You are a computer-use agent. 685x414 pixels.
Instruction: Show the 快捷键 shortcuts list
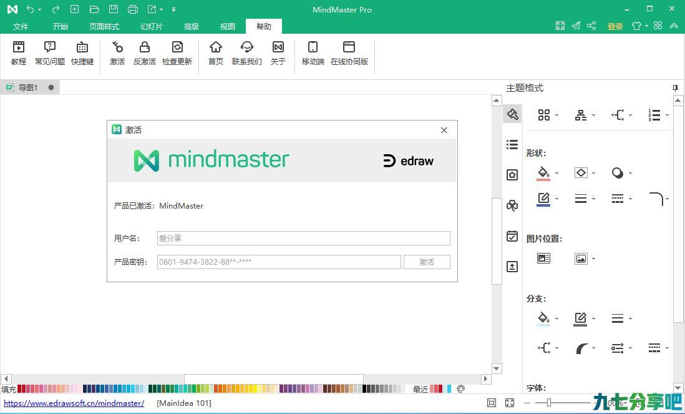click(82, 53)
